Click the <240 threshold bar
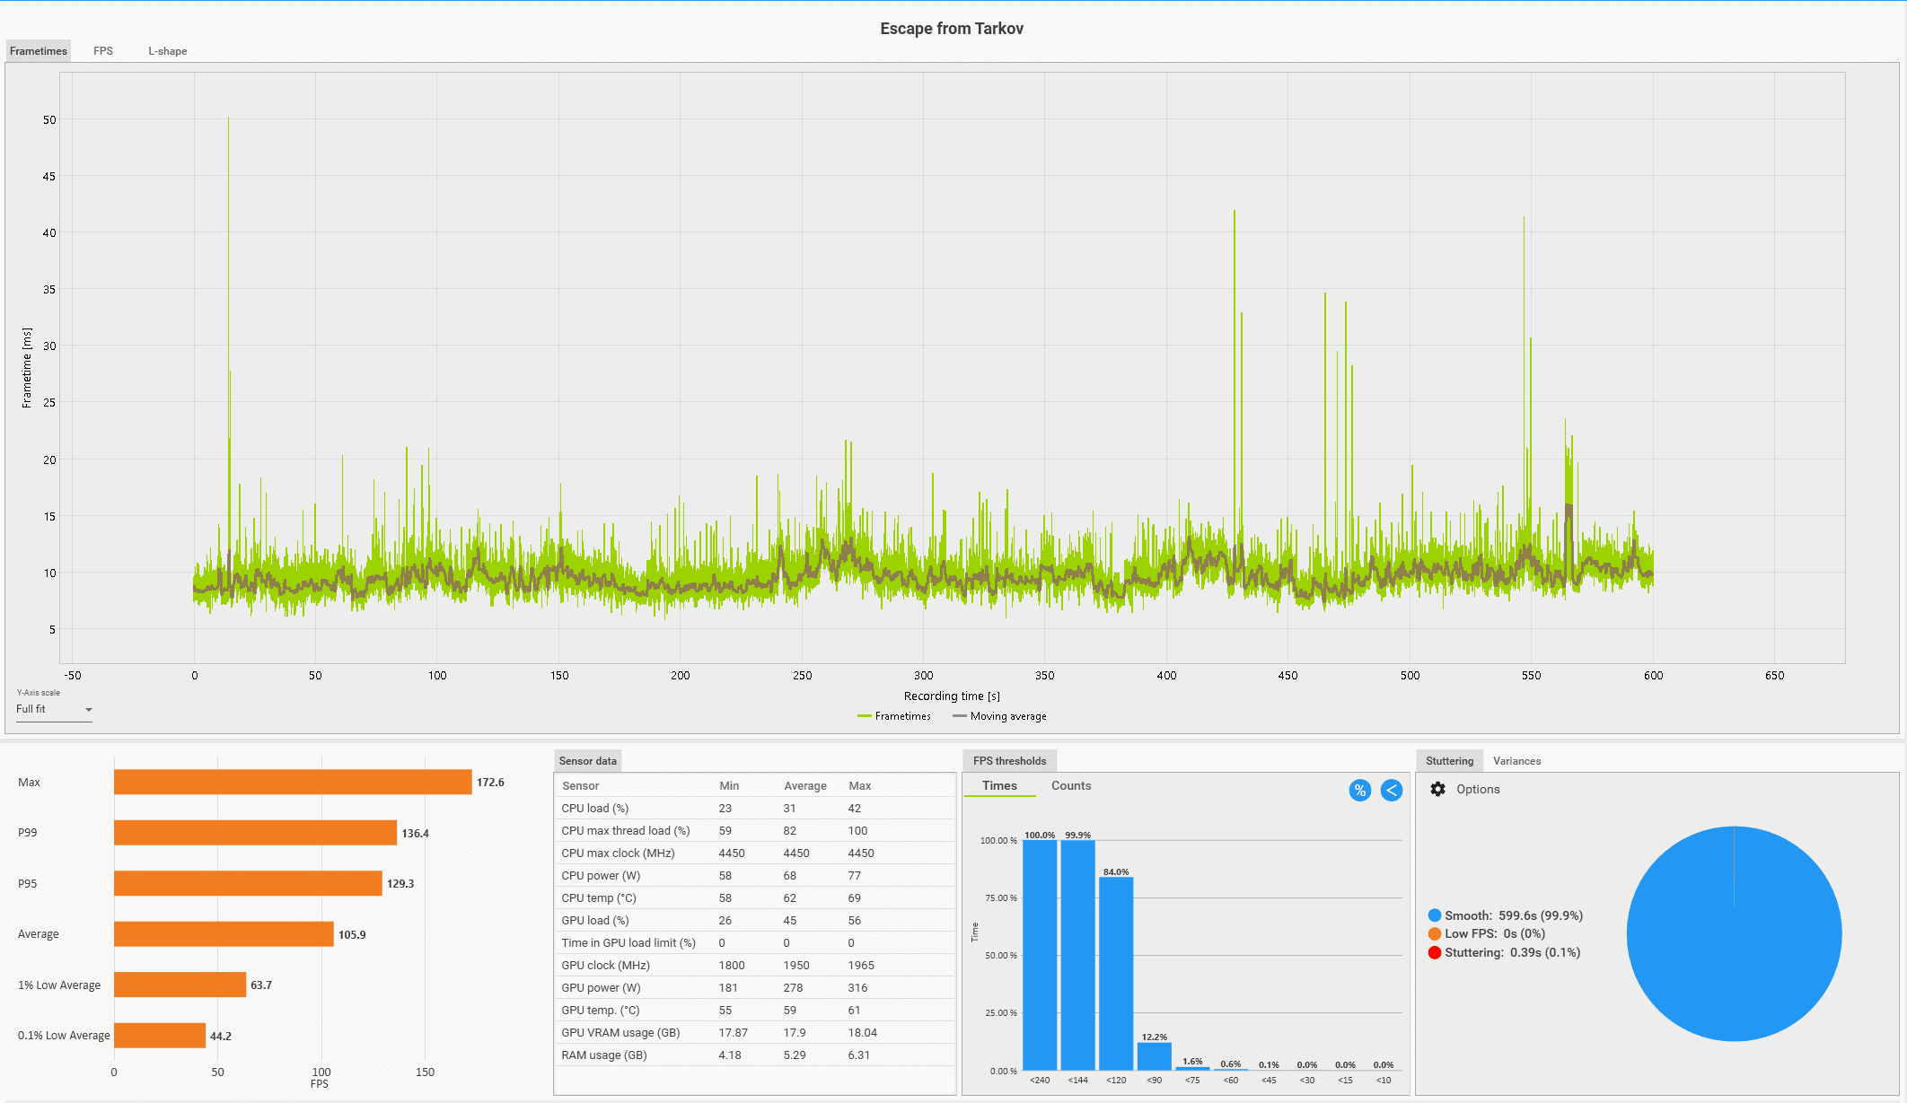This screenshot has height=1103, width=1907. pyautogui.click(x=1040, y=955)
